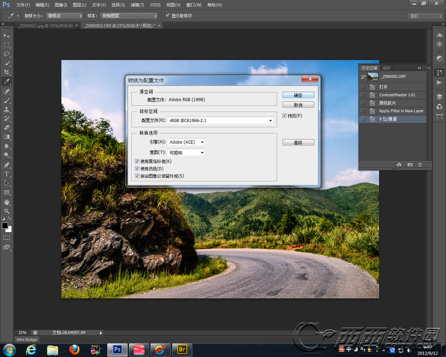Select the Hand tool
Image resolution: width=446 pixels, height=357 pixels.
pyautogui.click(x=7, y=202)
